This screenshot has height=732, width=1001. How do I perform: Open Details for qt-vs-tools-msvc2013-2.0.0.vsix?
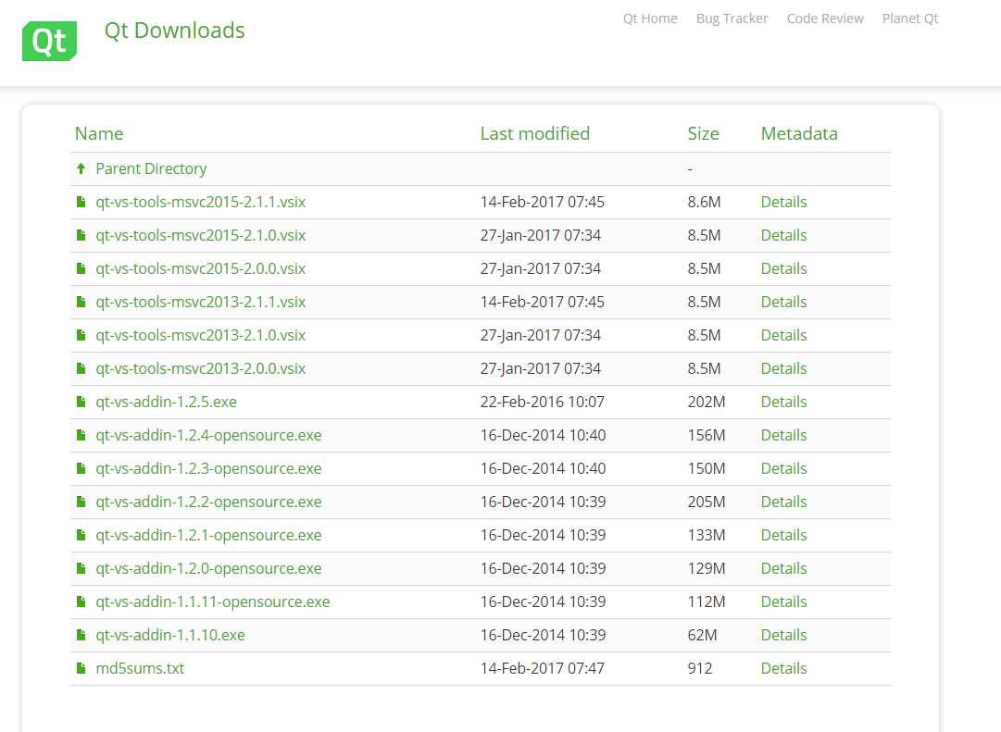click(x=784, y=368)
